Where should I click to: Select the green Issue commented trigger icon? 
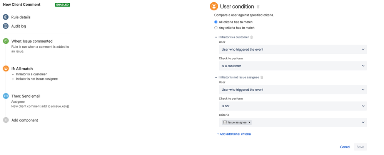coord(6,41)
